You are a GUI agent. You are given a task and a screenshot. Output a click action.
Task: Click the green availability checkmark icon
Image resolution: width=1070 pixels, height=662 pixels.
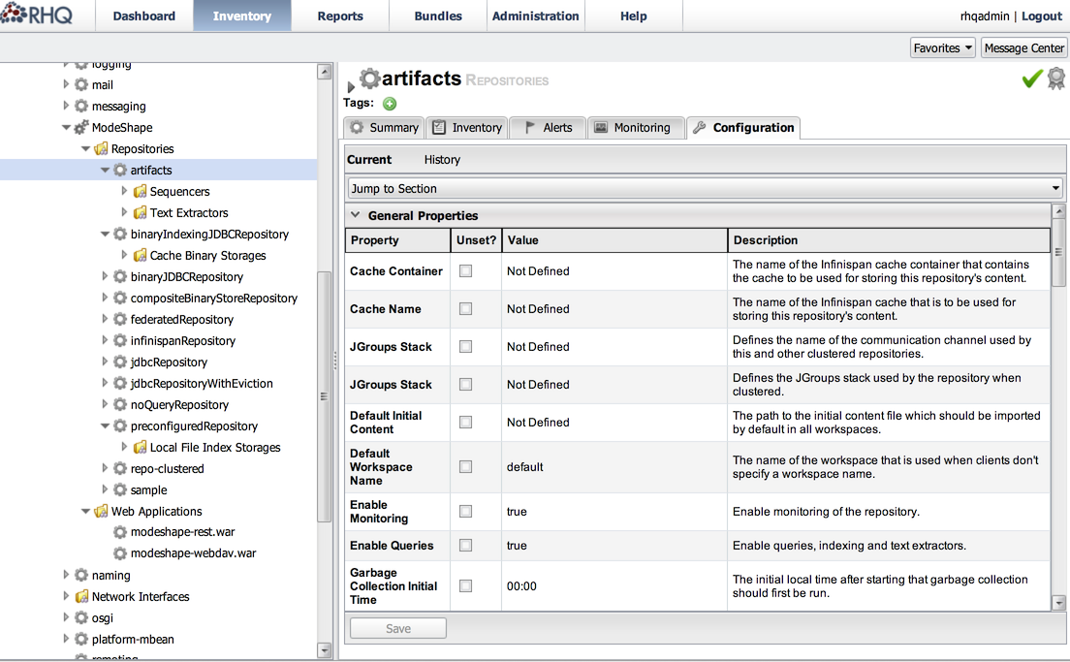[1032, 79]
